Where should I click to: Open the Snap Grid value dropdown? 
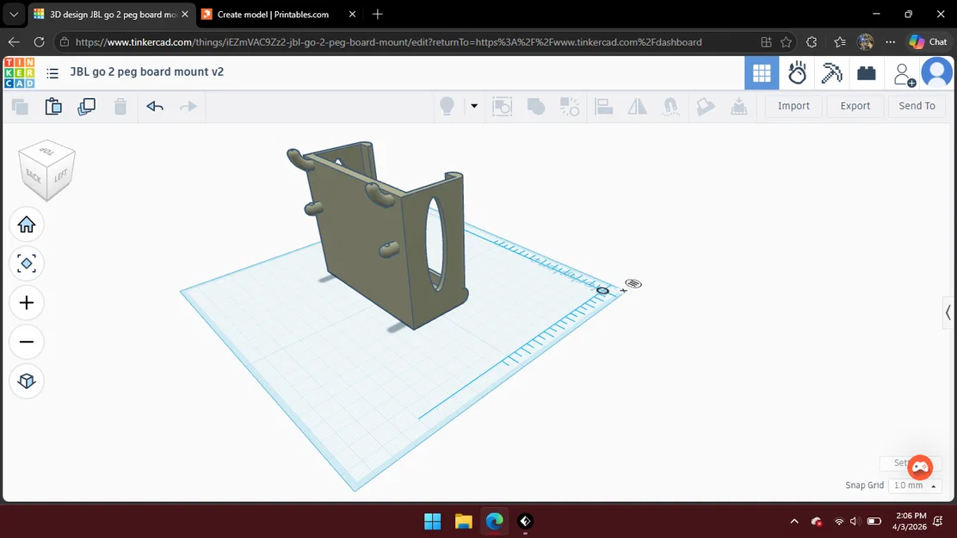point(911,485)
